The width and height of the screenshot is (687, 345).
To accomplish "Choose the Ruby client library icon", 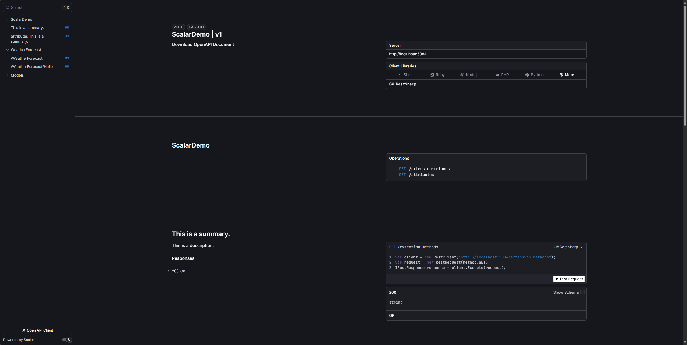I will pyautogui.click(x=432, y=75).
